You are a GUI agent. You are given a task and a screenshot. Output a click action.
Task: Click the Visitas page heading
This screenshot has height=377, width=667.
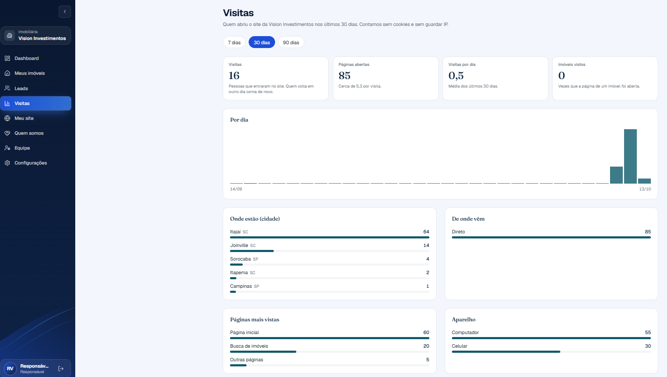(x=238, y=13)
